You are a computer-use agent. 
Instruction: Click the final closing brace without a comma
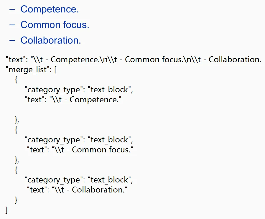[x=16, y=200]
